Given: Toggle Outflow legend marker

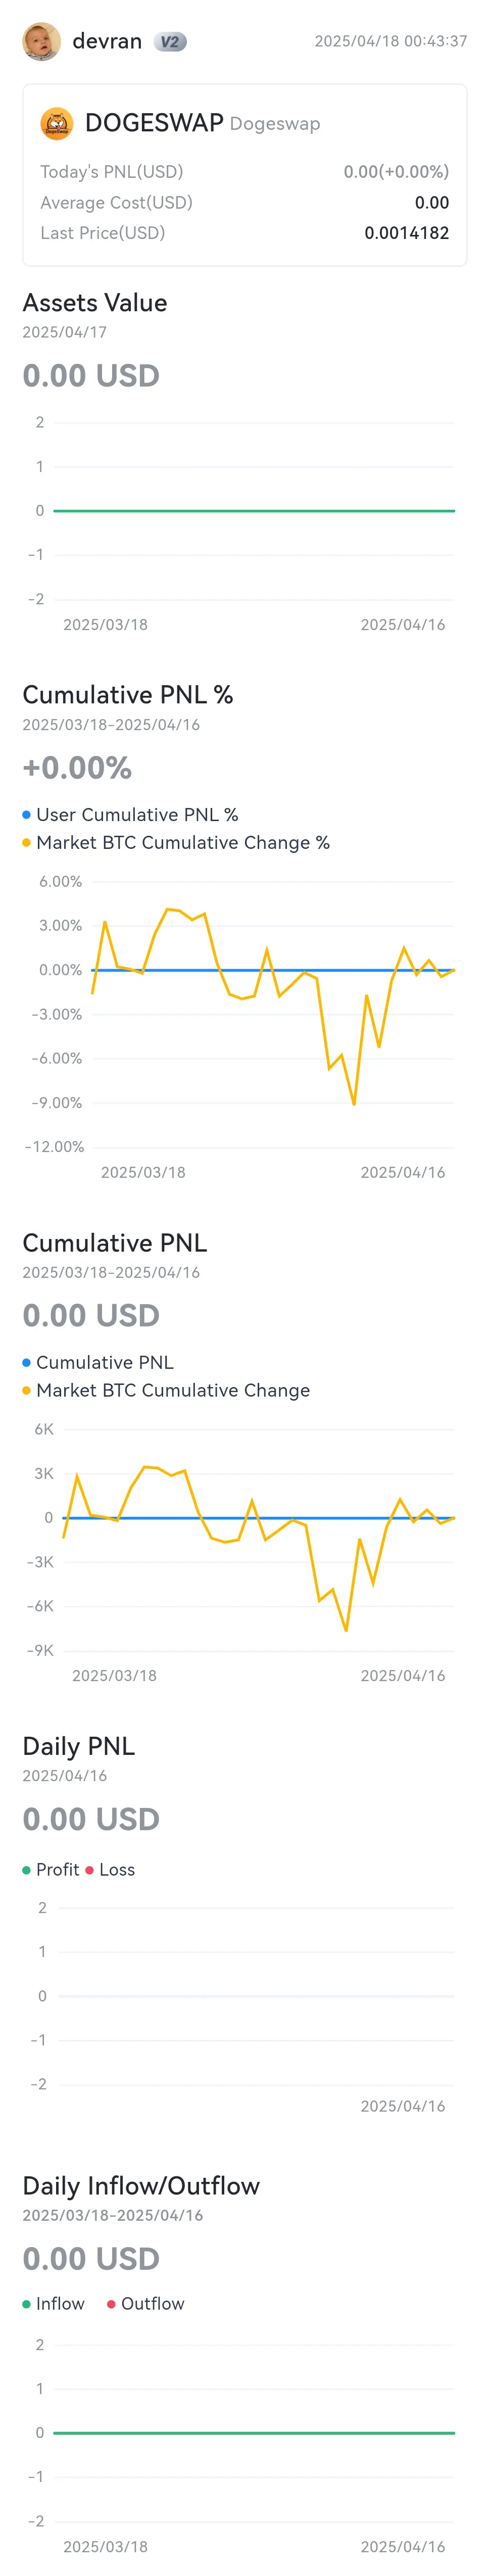Looking at the screenshot, I should 111,2303.
